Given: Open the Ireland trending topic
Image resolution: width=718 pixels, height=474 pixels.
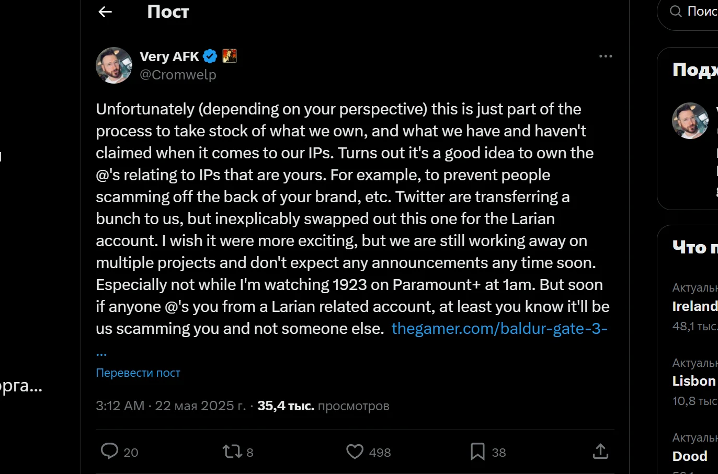Looking at the screenshot, I should 695,307.
